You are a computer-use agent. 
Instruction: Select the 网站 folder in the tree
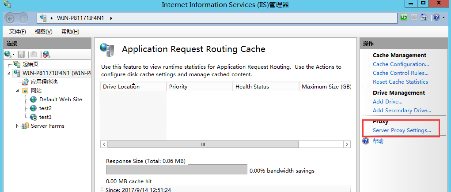tap(36, 91)
